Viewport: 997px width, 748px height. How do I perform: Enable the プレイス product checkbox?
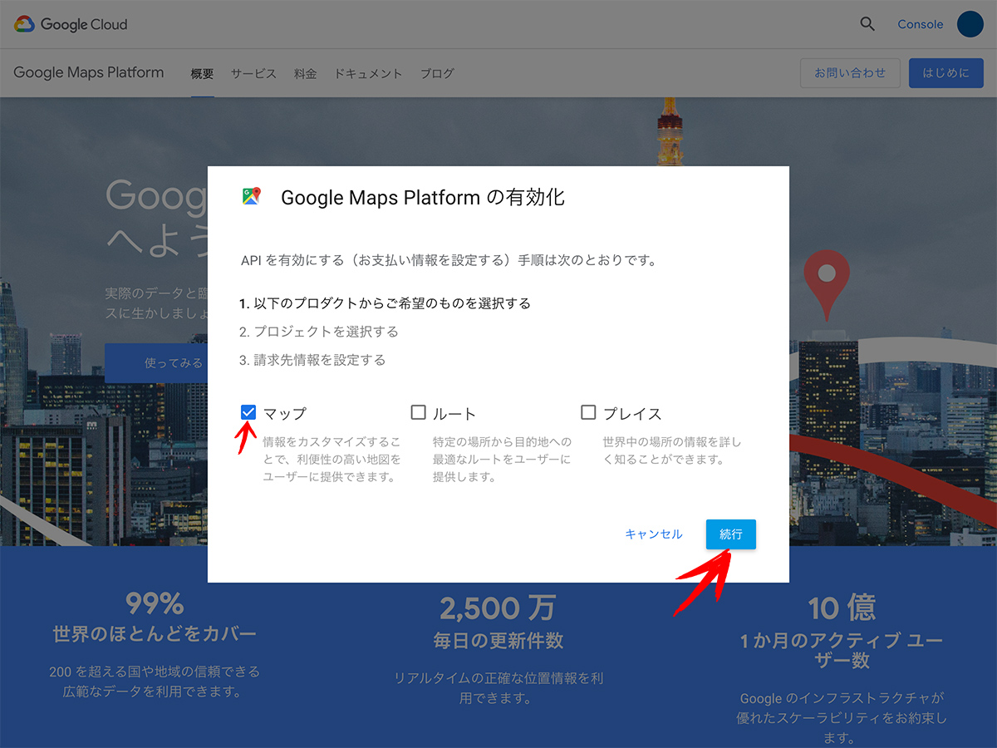point(588,411)
